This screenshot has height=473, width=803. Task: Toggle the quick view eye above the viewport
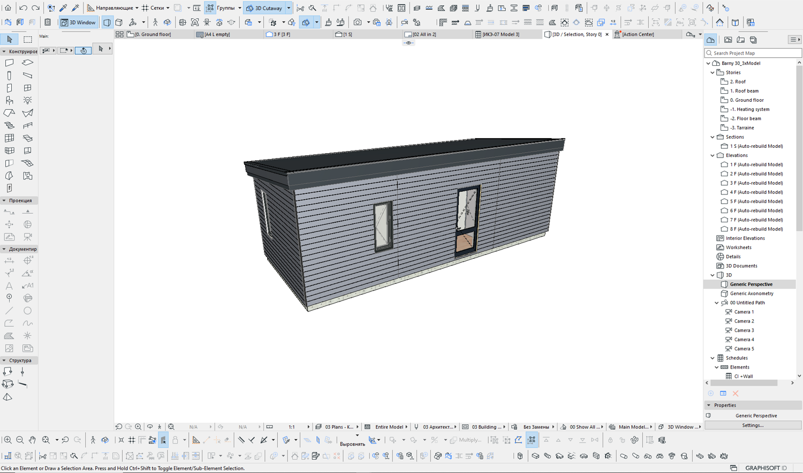(x=408, y=43)
